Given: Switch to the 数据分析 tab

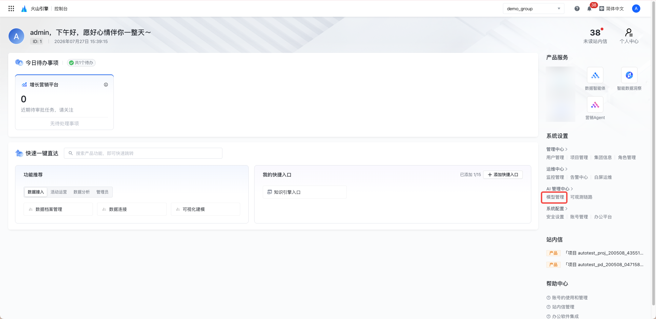Looking at the screenshot, I should coord(82,192).
